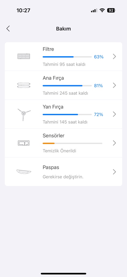Viewport: 127px width, 277px height.
Task: Tap the Wi-Fi status icon
Action: coord(102,11)
